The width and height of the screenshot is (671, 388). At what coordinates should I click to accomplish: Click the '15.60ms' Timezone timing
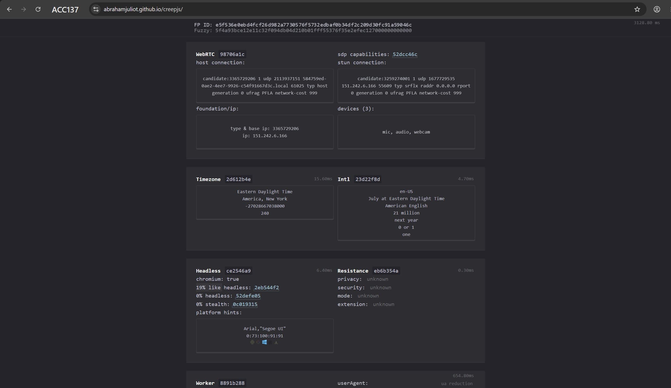[x=323, y=179]
